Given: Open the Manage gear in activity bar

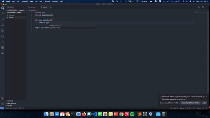Looking at the screenshot, I should click(x=3, y=104).
